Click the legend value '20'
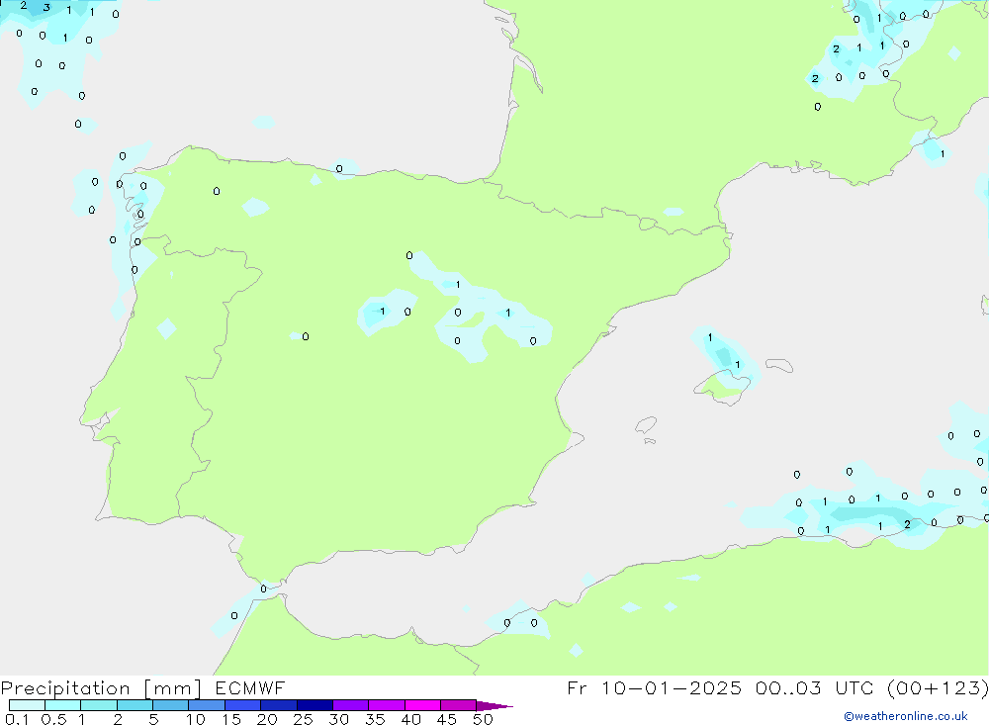989x725 pixels. (x=267, y=719)
